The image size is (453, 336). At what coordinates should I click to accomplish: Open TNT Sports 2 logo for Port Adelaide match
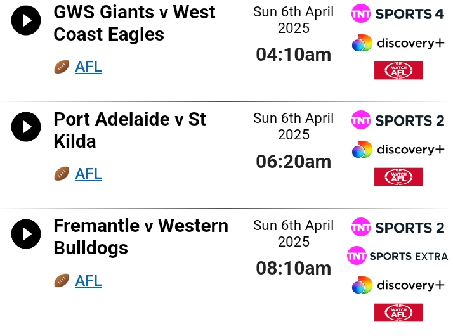398,120
